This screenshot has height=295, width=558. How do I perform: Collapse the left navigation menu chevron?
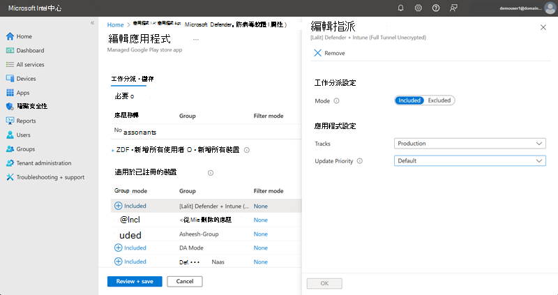pos(92,23)
